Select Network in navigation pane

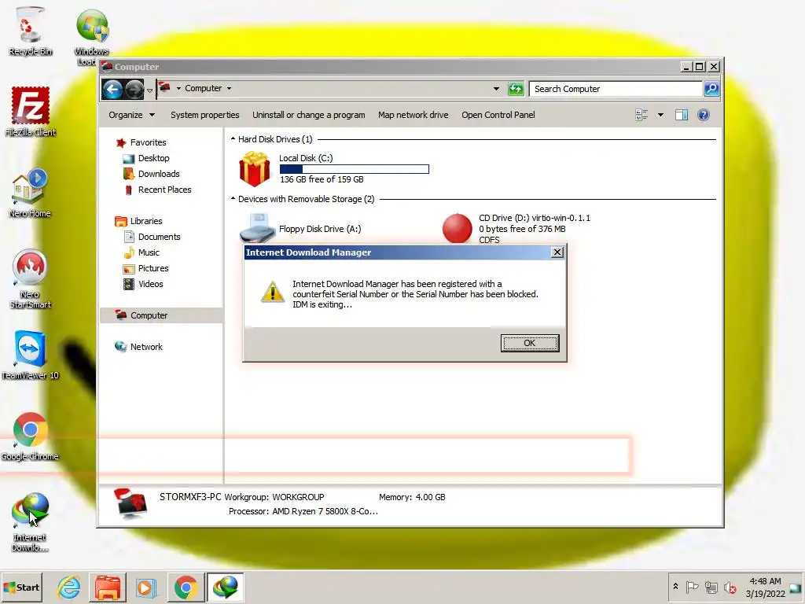tap(146, 347)
